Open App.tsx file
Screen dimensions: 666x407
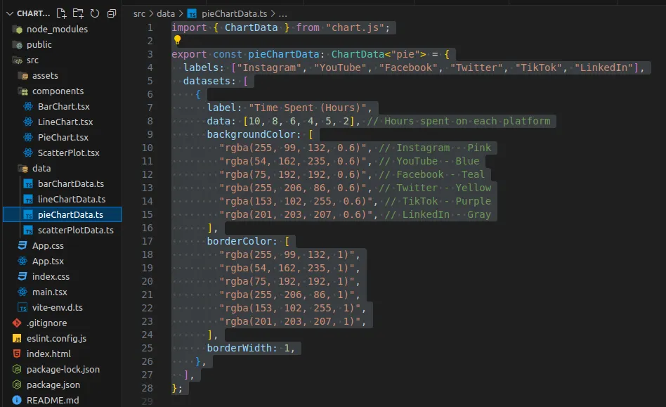pos(48,261)
